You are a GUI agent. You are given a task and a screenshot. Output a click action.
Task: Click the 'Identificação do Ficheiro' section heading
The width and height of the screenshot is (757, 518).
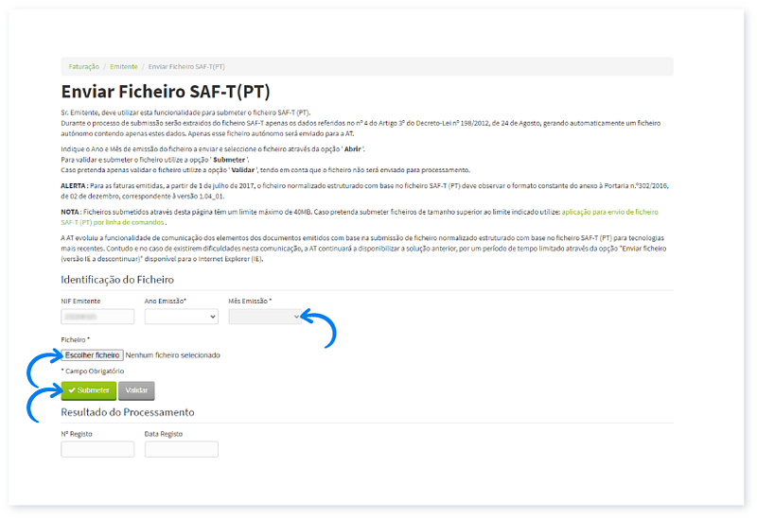[x=117, y=280]
